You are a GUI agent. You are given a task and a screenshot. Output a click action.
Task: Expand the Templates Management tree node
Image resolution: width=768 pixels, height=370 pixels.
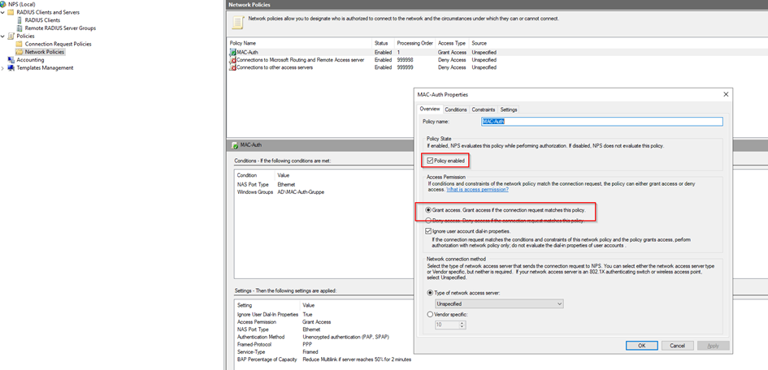pos(2,68)
